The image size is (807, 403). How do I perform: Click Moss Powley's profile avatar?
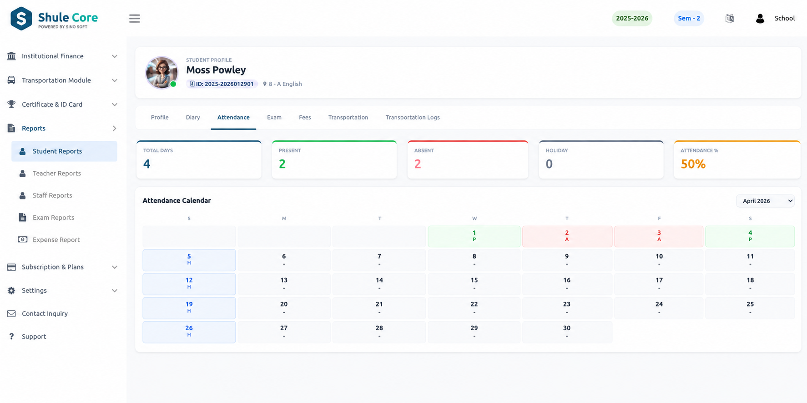[161, 73]
